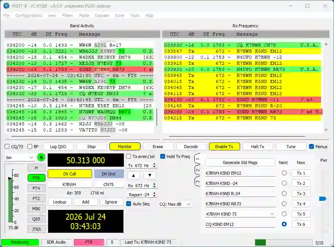Switch to FT4 mode button
The width and height of the screenshot is (334, 247).
(36, 188)
